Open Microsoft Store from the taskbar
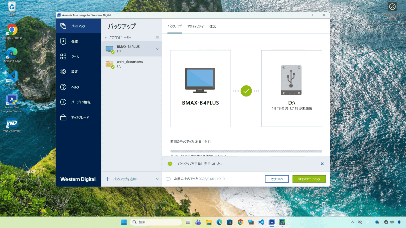Viewport: 406px width, 228px height. click(230, 222)
